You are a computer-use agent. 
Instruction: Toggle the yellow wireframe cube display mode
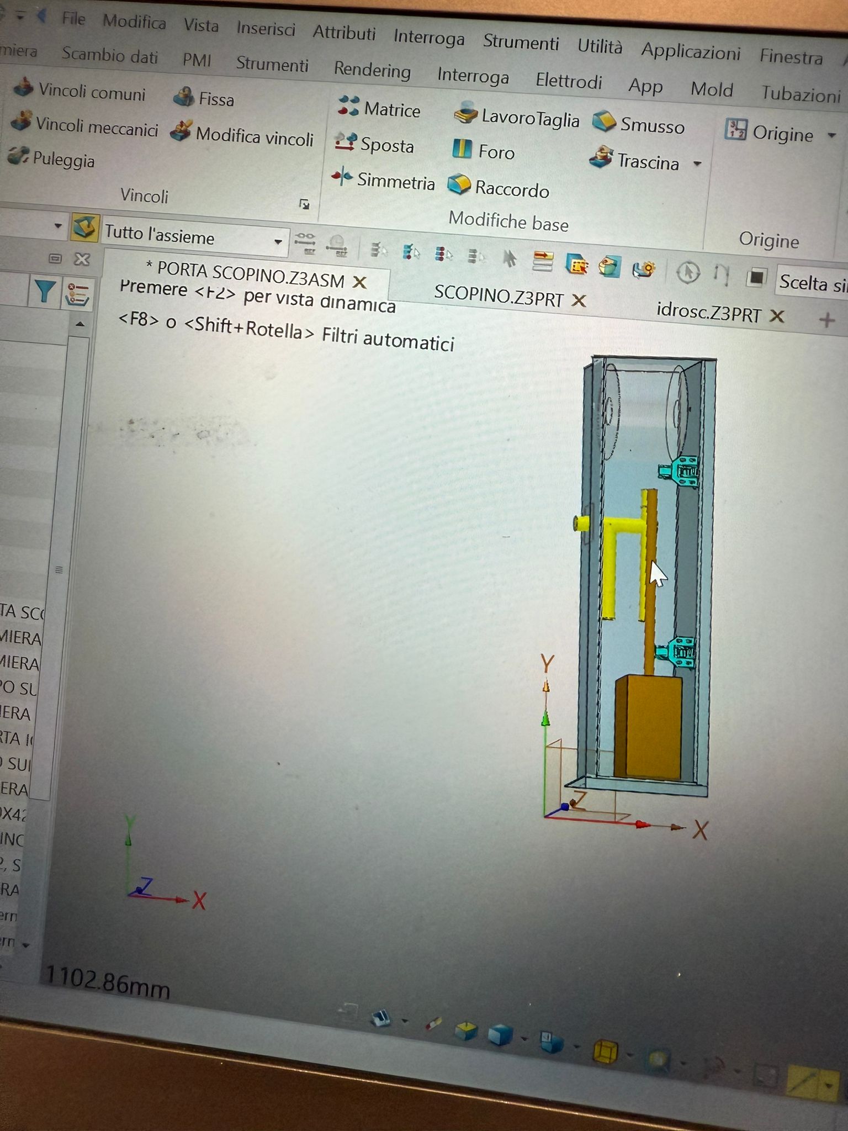tap(605, 1051)
